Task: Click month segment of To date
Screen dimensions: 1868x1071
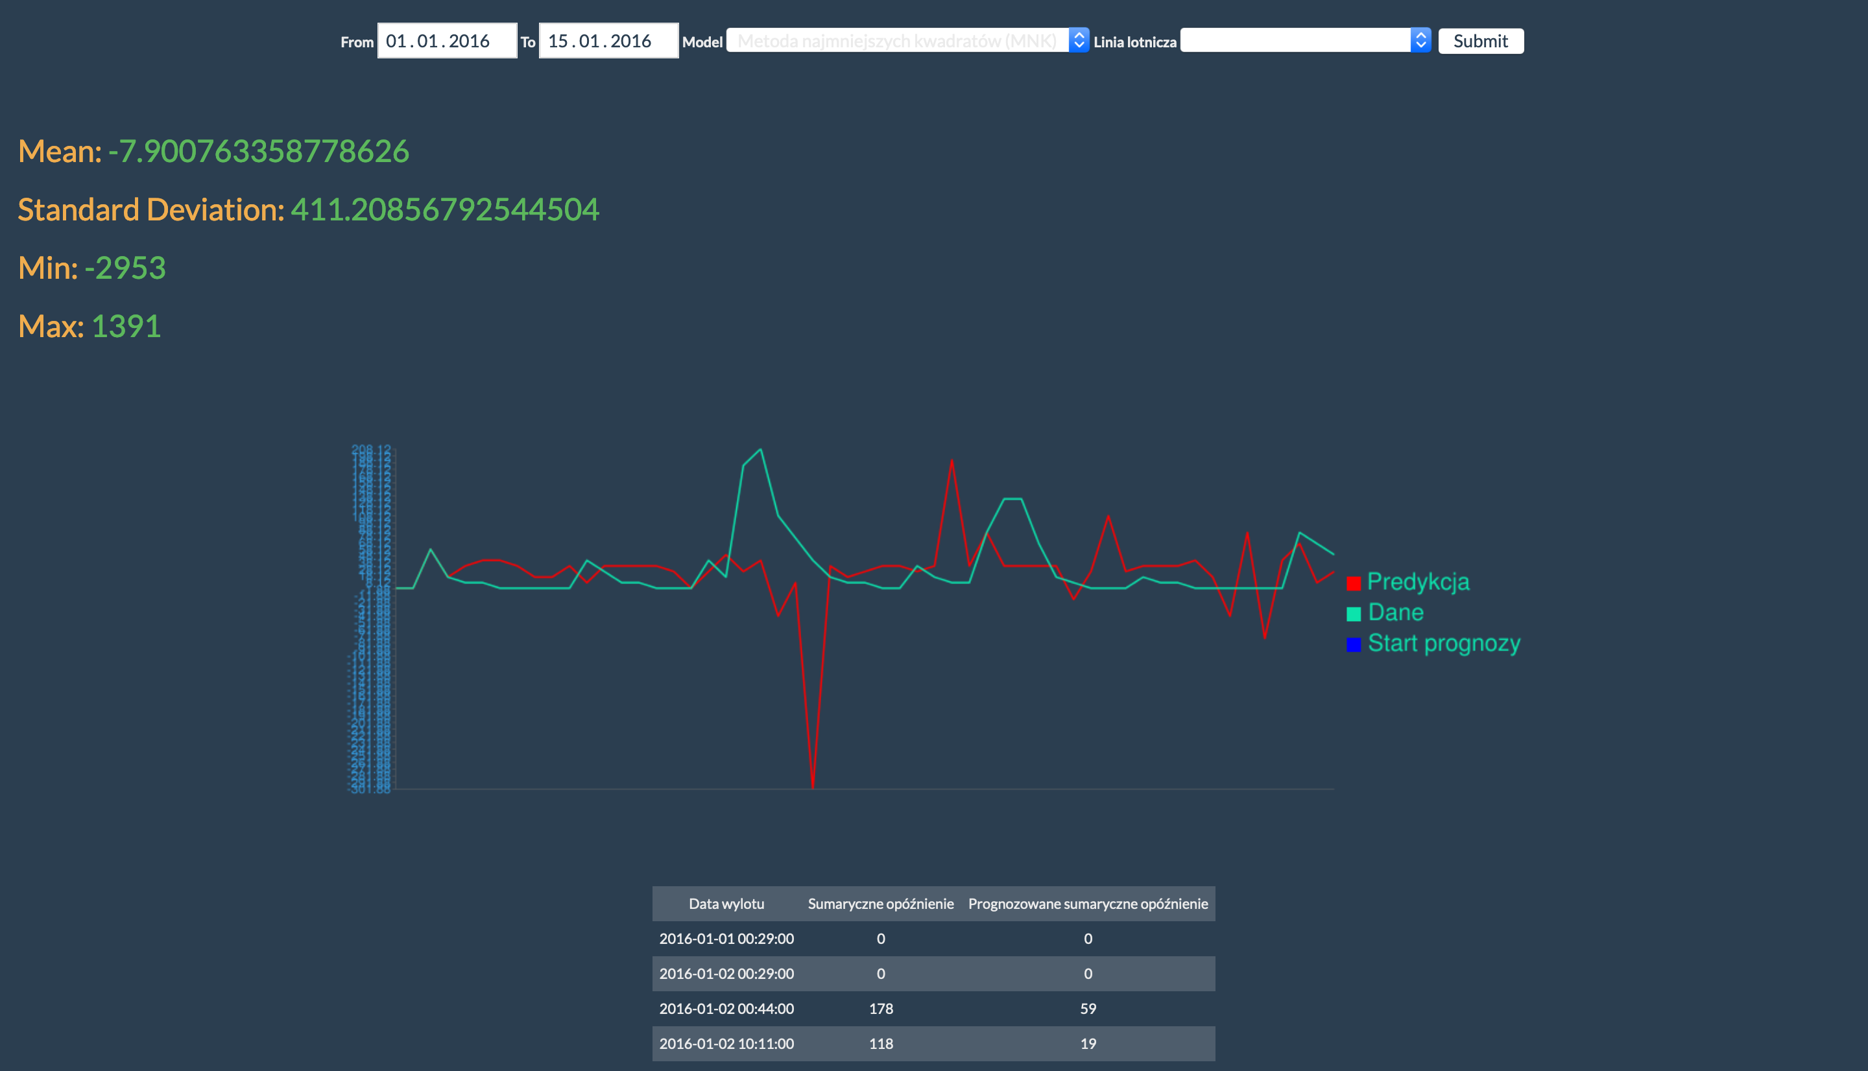Action: (x=588, y=41)
